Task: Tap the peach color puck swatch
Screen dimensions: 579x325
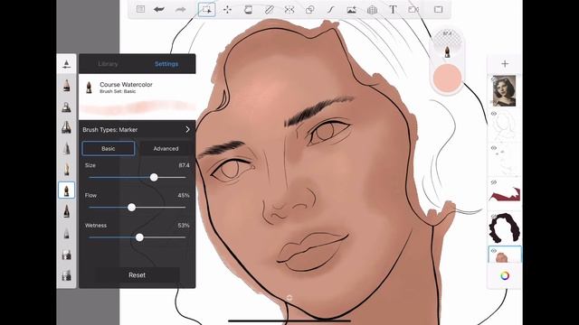Action: tap(447, 79)
